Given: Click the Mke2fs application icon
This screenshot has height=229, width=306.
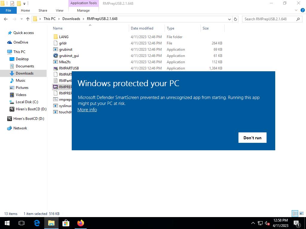Looking at the screenshot, I should (x=56, y=62).
